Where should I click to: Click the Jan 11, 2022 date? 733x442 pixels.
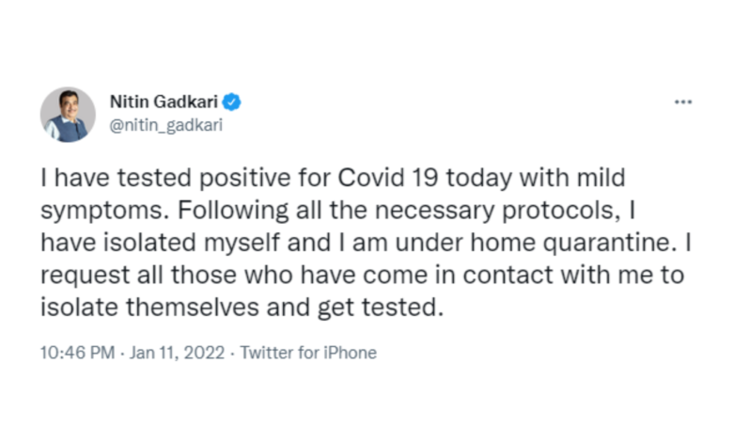tap(178, 354)
